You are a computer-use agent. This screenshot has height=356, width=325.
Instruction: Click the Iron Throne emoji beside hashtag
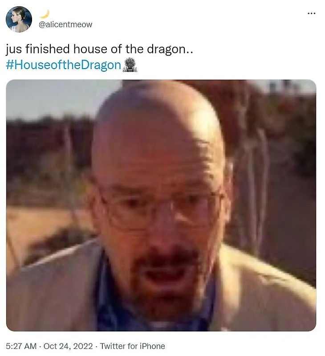130,65
